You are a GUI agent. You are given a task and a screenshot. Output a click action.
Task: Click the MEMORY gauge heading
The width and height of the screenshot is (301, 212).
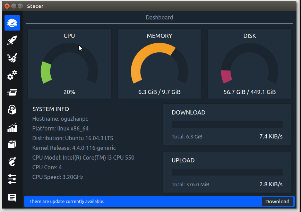159,36
